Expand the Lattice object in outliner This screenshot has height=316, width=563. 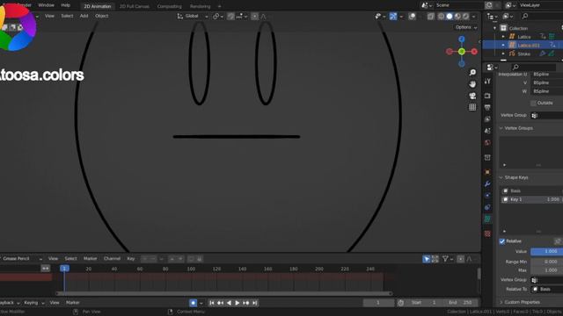[503, 37]
